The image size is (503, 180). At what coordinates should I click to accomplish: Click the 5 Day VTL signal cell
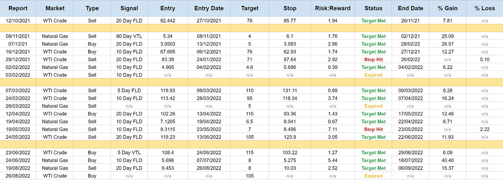click(x=129, y=152)
